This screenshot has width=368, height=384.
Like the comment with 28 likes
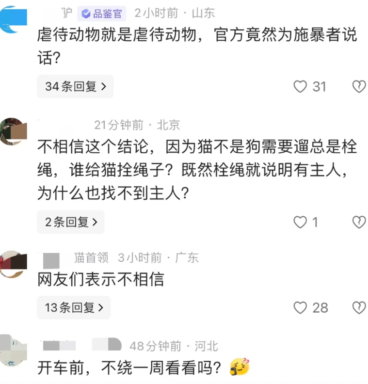coord(300,308)
